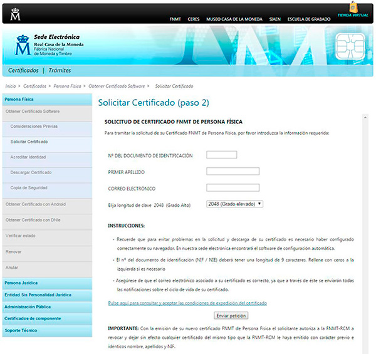Open Copia de Seguridad in sidebar
This screenshot has width=376, height=354.
47,190
